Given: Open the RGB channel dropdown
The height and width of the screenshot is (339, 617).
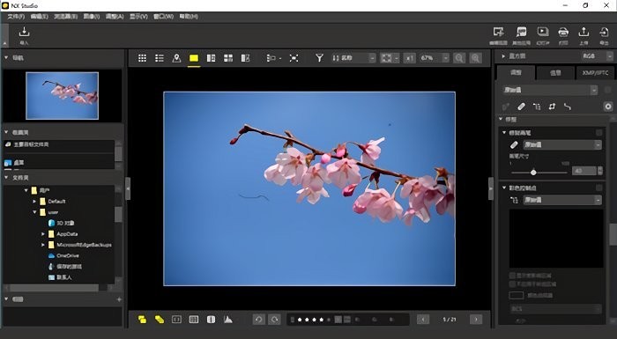Looking at the screenshot, I should 597,56.
